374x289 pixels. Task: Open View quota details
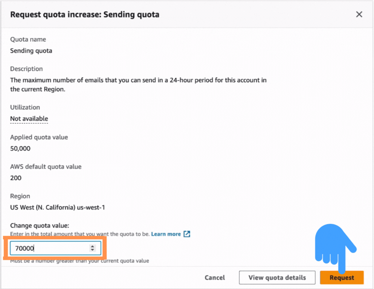coord(277,277)
